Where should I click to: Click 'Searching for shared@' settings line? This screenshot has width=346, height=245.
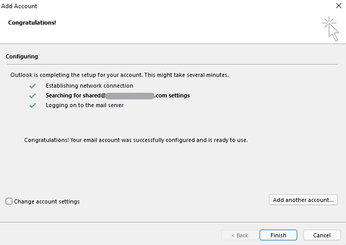pyautogui.click(x=118, y=95)
